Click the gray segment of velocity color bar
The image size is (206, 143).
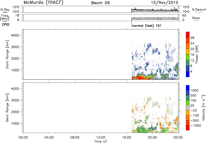[188, 108]
